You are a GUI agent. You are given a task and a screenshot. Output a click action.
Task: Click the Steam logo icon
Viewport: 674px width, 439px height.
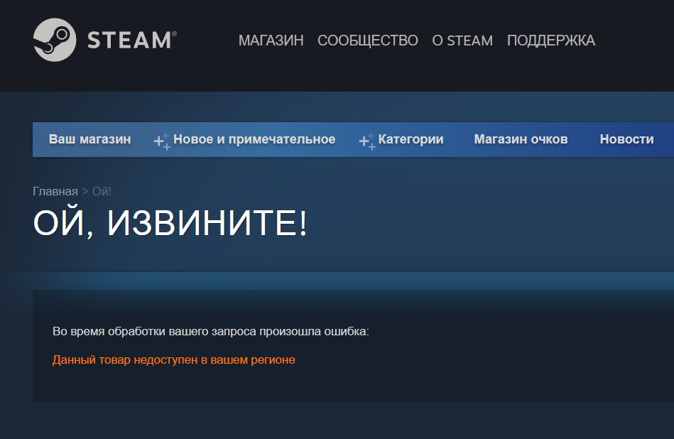tap(55, 40)
